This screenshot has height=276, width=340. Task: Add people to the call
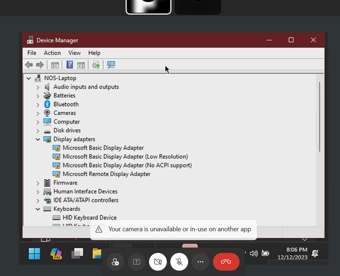[x=115, y=262]
